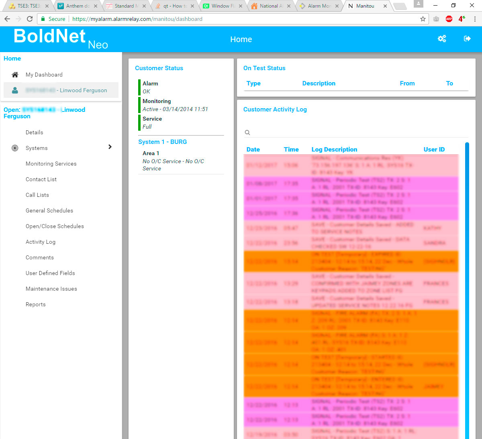Click the Monitoring Active status text
Screen dimensions: 482x439
tap(175, 109)
